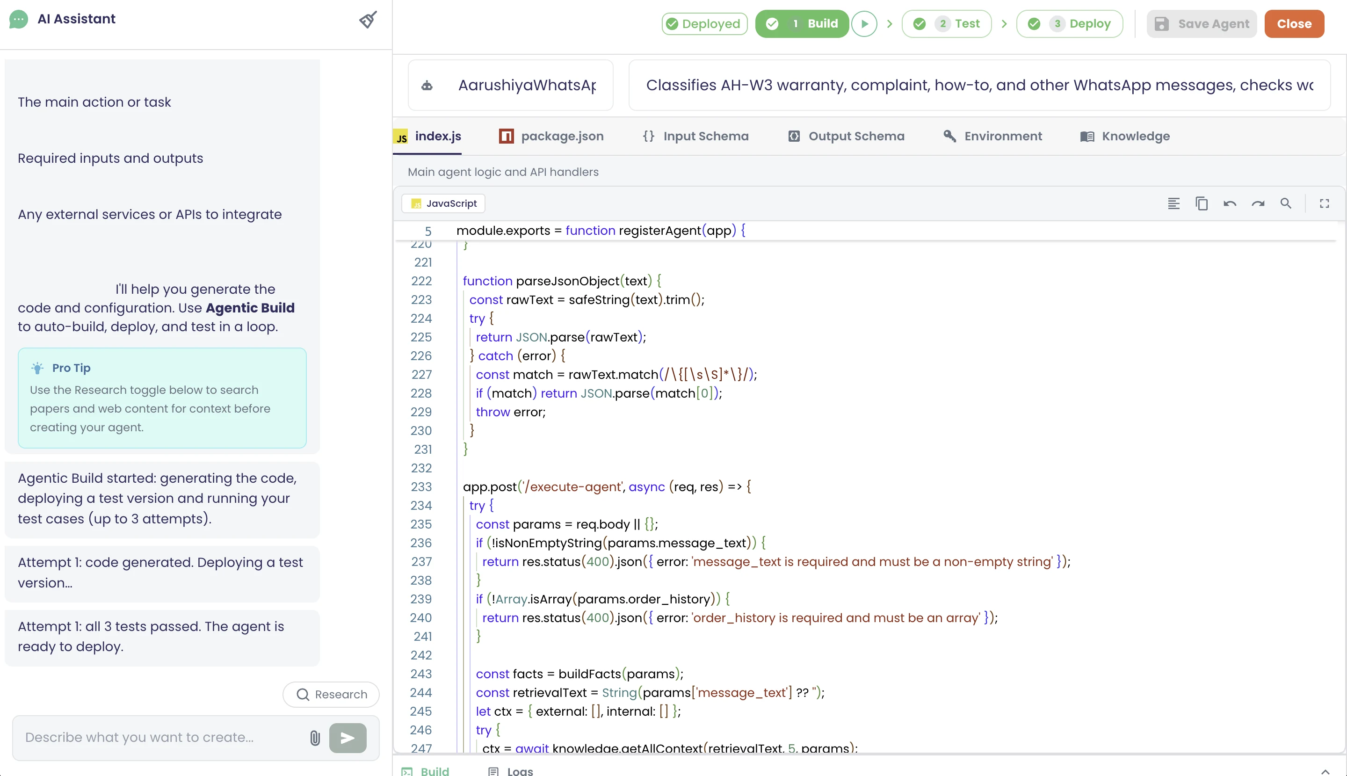Click the Pro Tip lightbulb icon
This screenshot has height=776, width=1347.
pos(37,368)
